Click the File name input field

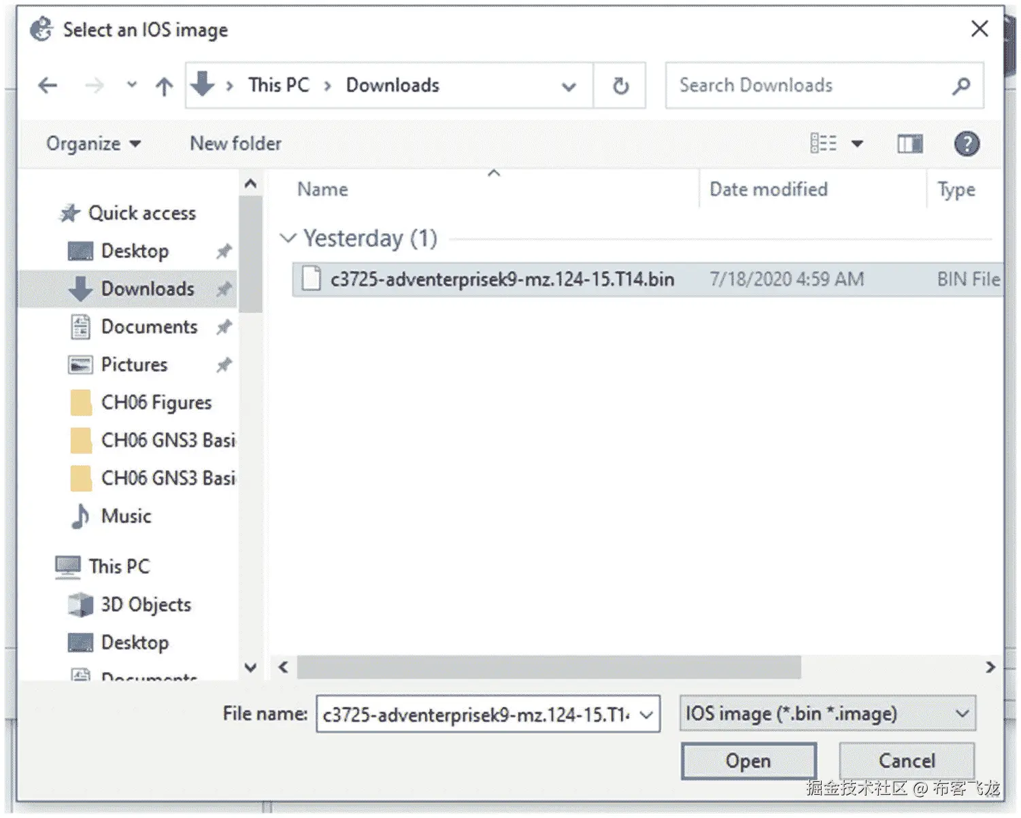pyautogui.click(x=476, y=715)
